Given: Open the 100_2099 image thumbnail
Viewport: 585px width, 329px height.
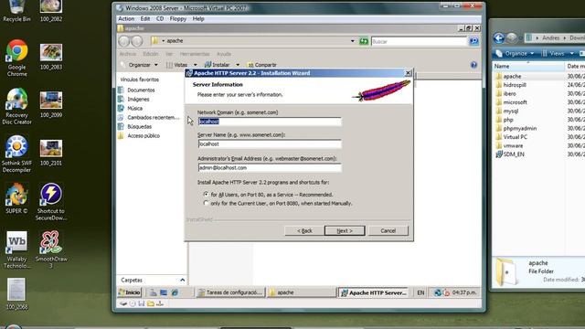Looking at the screenshot, I should click(51, 105).
